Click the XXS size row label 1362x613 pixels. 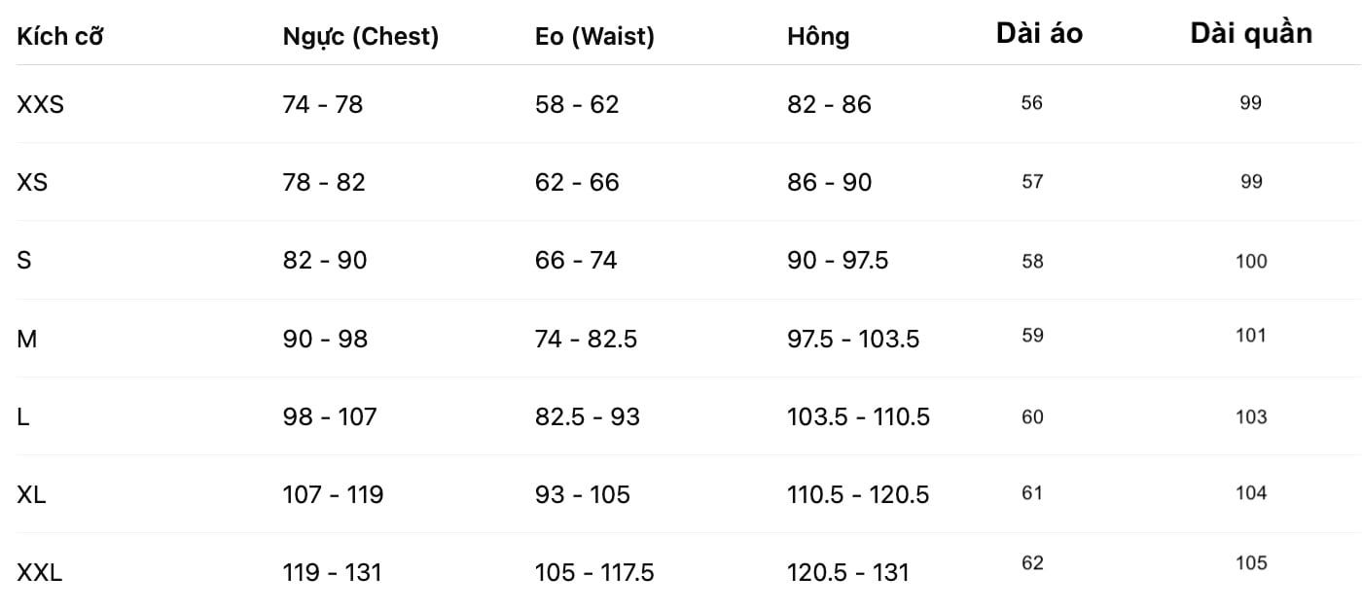click(40, 104)
